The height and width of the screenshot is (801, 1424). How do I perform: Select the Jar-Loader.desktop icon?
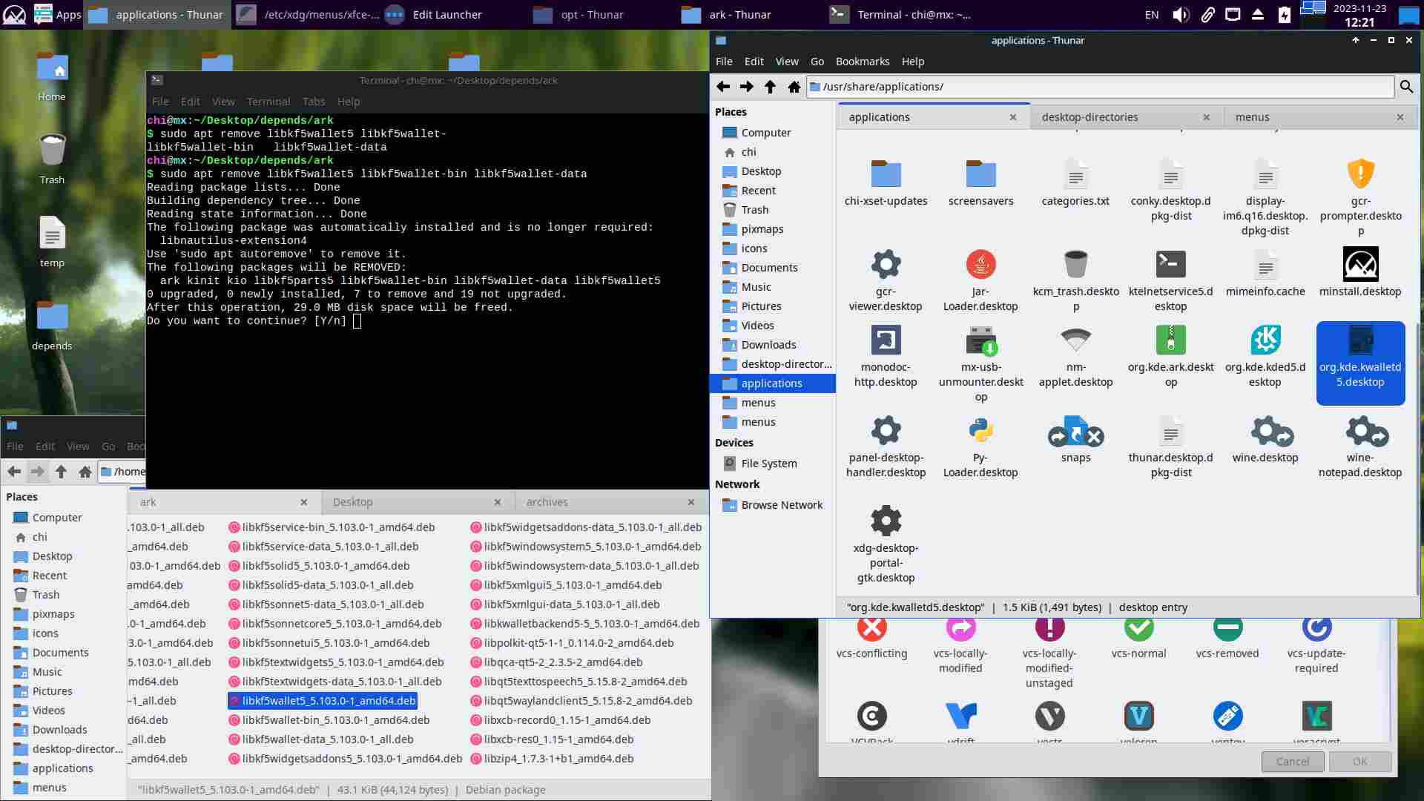980,266
